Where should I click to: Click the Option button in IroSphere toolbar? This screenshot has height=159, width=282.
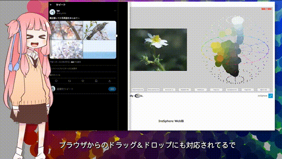click(263, 90)
